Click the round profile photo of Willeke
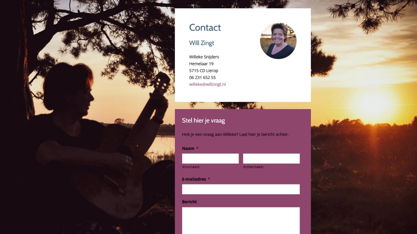417x234 pixels. coord(278,41)
